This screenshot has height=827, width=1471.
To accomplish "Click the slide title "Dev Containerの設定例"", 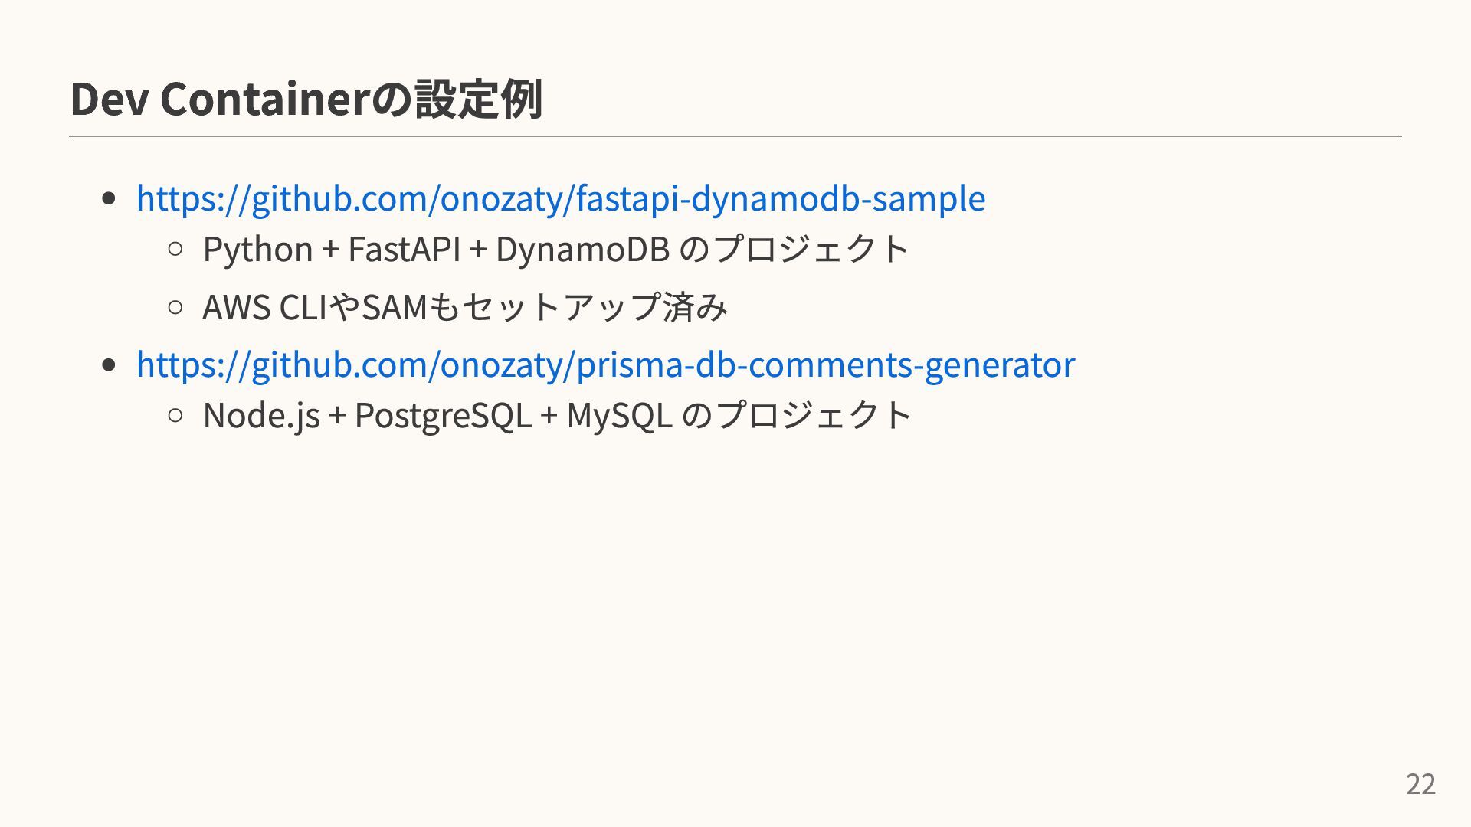I will (306, 100).
